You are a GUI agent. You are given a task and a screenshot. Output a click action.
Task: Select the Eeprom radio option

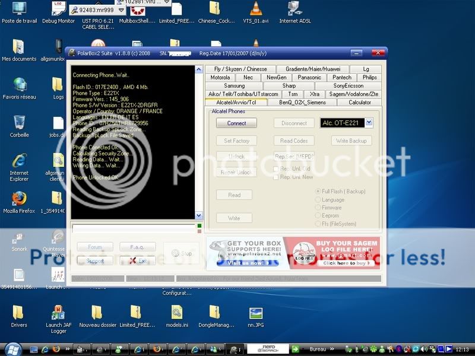318,215
